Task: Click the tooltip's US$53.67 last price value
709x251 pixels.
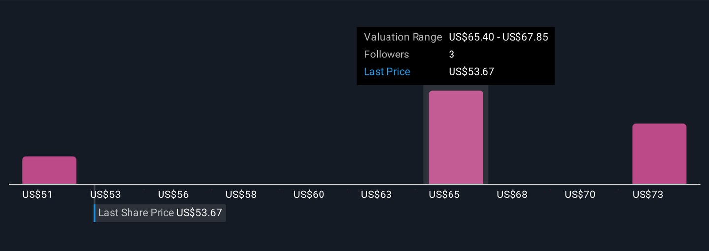Action: (472, 72)
